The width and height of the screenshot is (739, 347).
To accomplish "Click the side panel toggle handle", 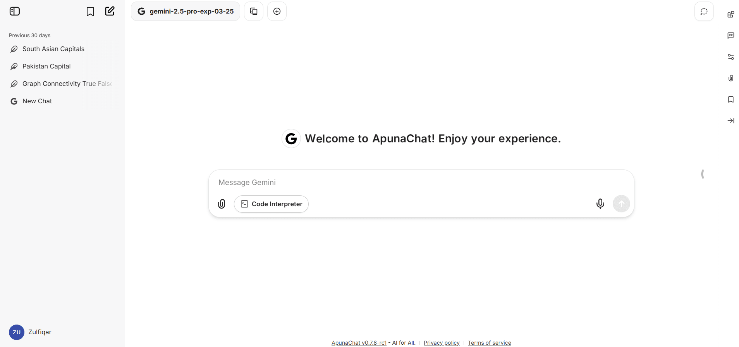I will pyautogui.click(x=703, y=174).
